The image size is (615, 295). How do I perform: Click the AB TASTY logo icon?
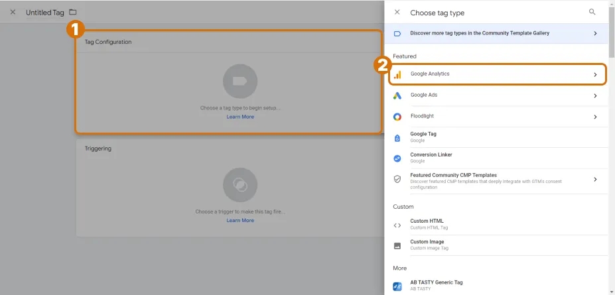point(397,286)
